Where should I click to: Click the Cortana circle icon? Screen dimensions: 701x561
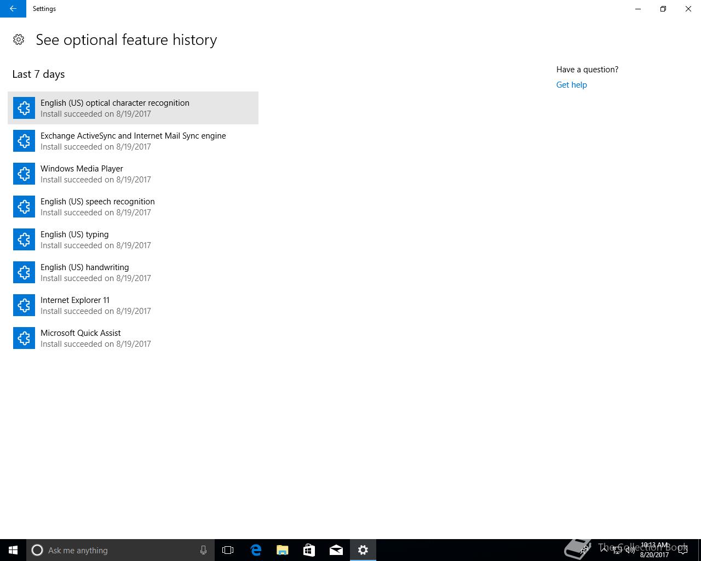pos(37,550)
